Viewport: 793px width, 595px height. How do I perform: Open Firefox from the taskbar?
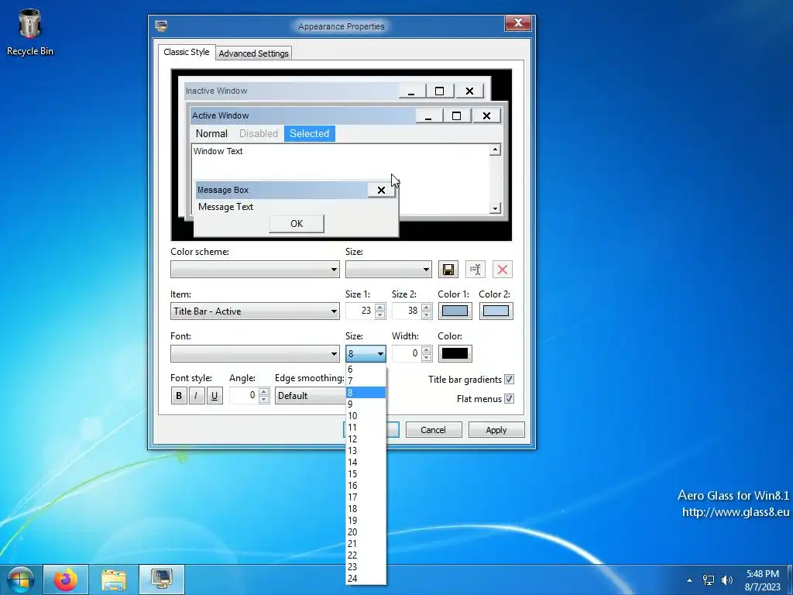[66, 580]
